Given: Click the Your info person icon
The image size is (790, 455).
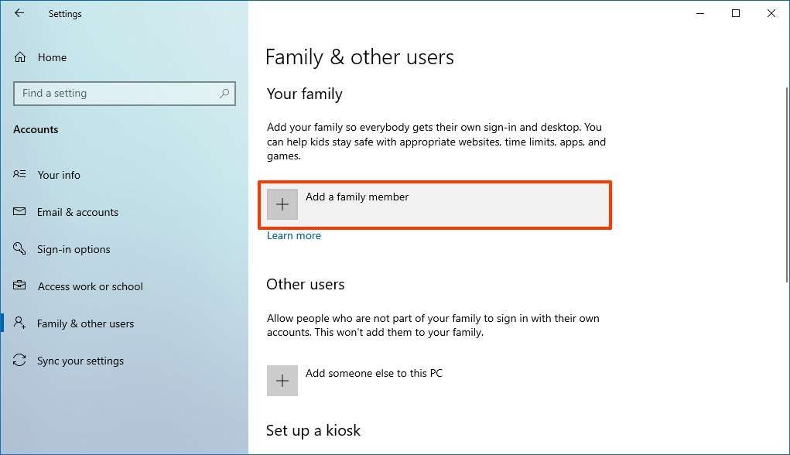Looking at the screenshot, I should [18, 175].
